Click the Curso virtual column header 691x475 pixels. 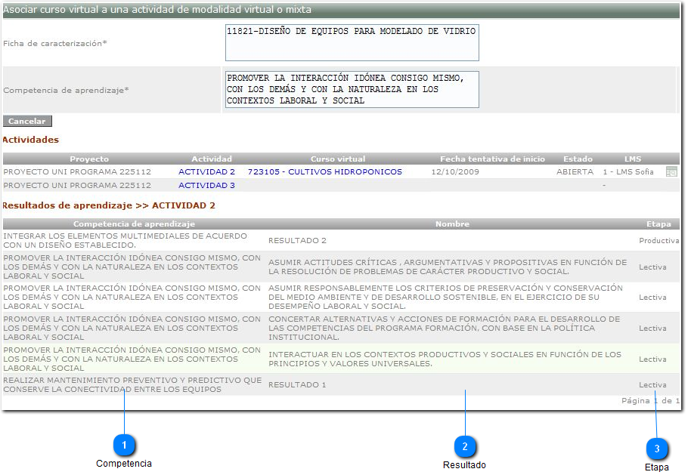pyautogui.click(x=338, y=159)
